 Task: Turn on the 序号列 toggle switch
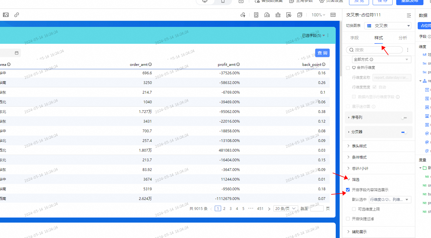(404, 117)
